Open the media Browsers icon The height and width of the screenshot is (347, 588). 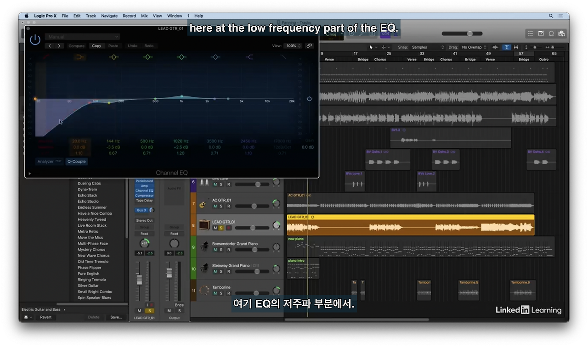pyautogui.click(x=561, y=34)
